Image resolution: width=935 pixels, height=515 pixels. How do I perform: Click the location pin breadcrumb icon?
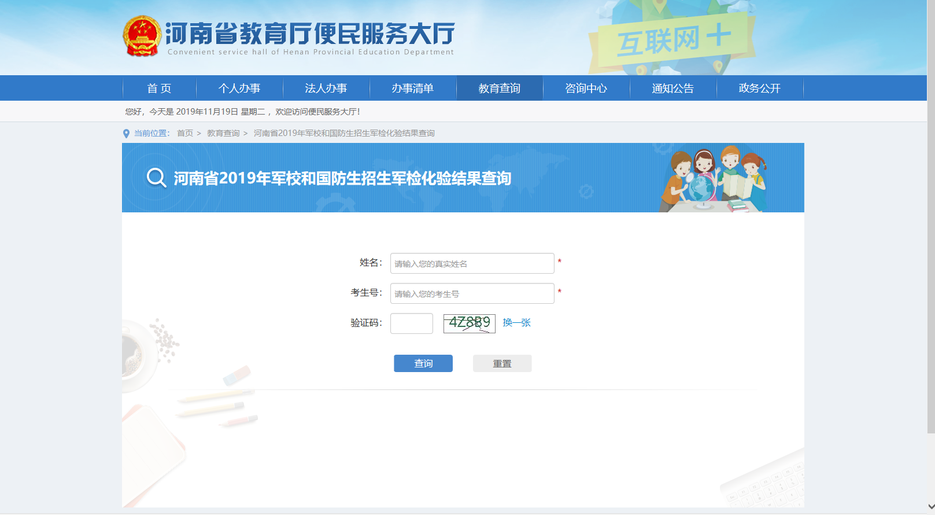click(126, 134)
